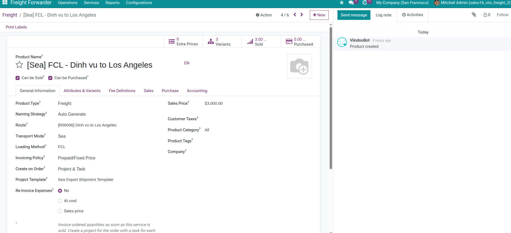Image resolution: width=511 pixels, height=233 pixels.
Task: Select At cost re-invoice option
Action: click(60, 201)
